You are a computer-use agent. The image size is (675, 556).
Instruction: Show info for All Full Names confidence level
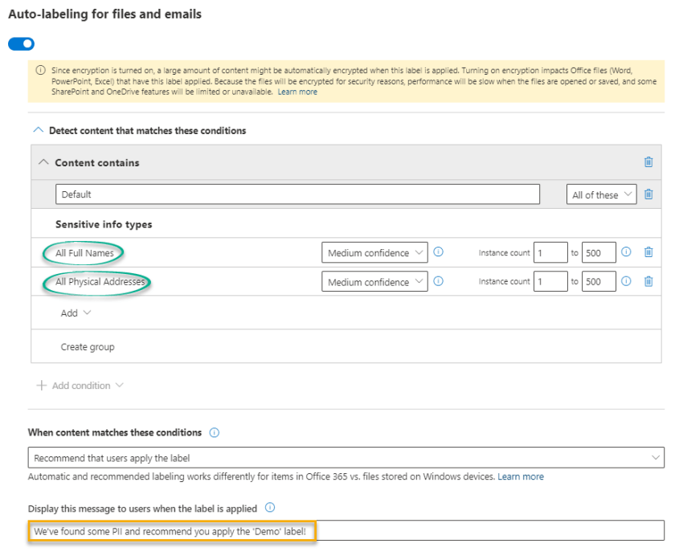click(x=439, y=252)
